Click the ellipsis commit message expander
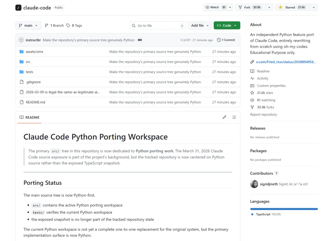The width and height of the screenshot is (329, 241). [140, 40]
